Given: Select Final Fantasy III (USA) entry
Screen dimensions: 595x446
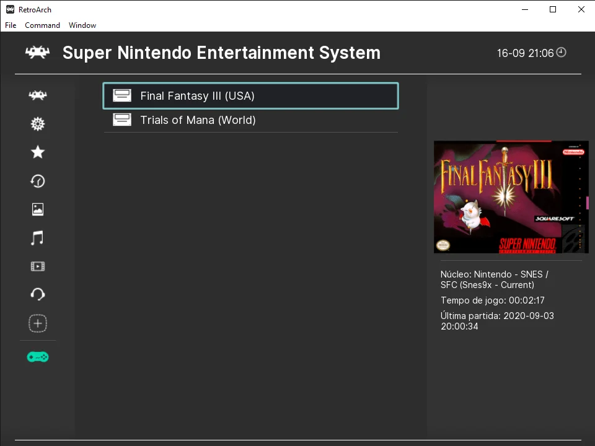Looking at the screenshot, I should [250, 95].
